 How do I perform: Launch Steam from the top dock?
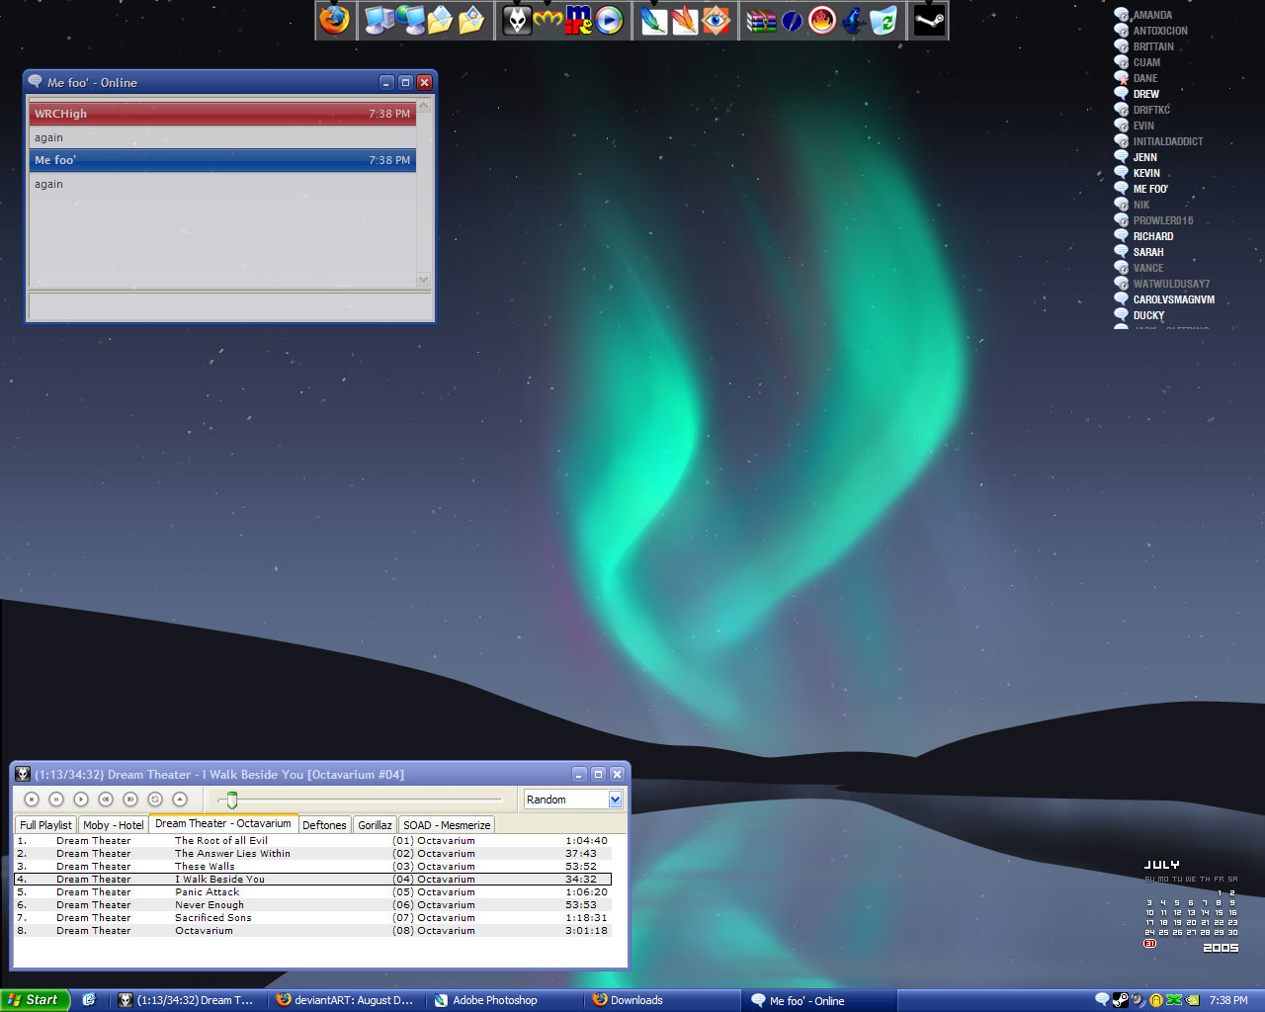929,20
